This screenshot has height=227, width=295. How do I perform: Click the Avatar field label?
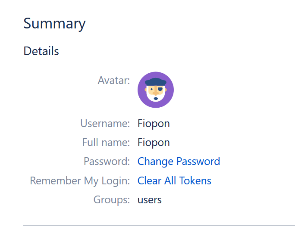pyautogui.click(x=114, y=80)
